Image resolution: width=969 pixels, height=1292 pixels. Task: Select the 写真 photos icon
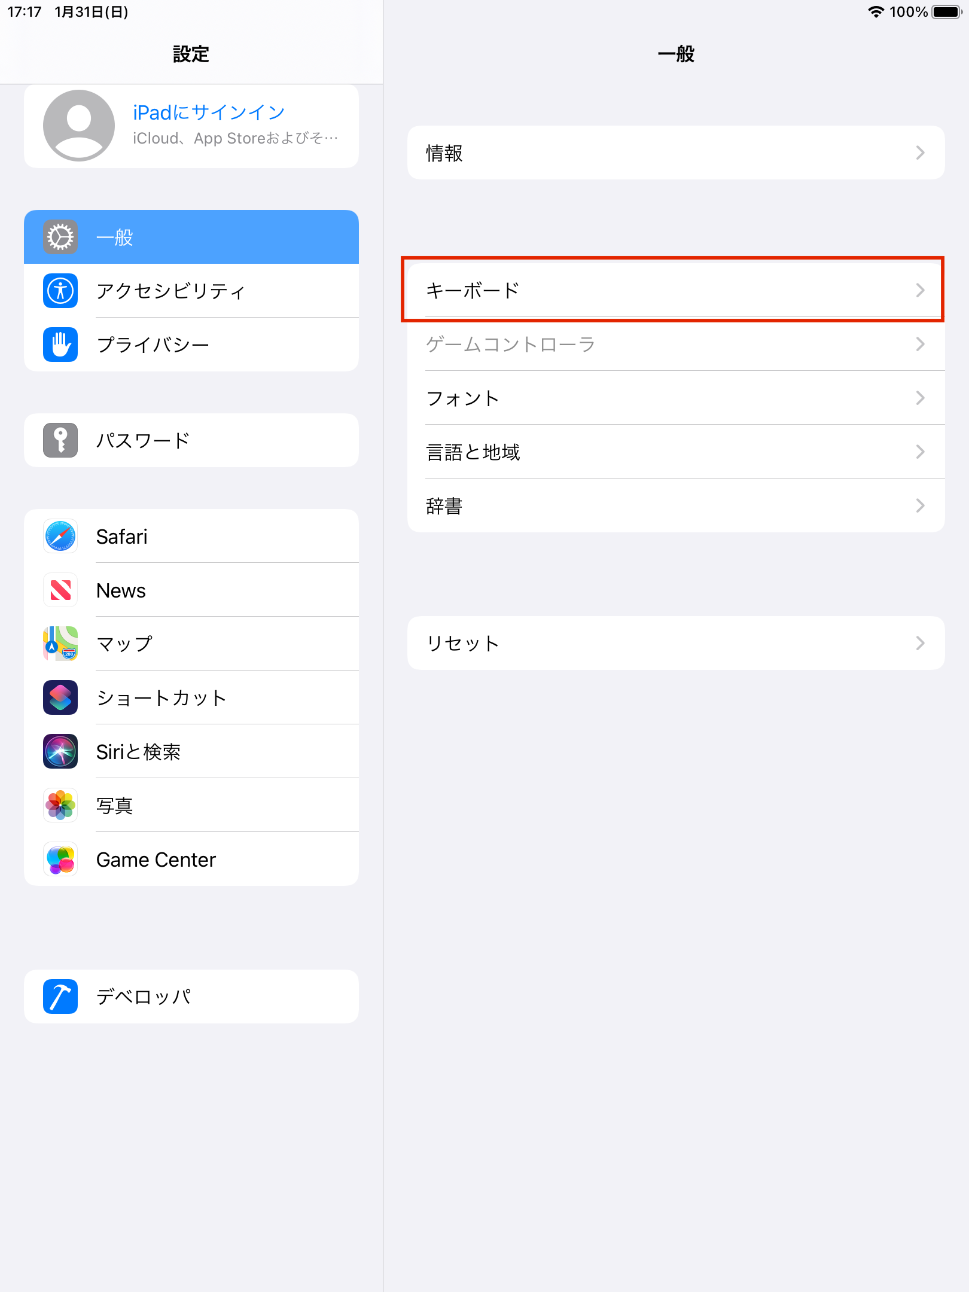[x=60, y=805]
